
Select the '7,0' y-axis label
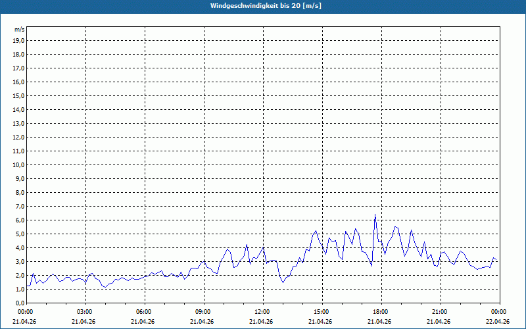(x=20, y=206)
